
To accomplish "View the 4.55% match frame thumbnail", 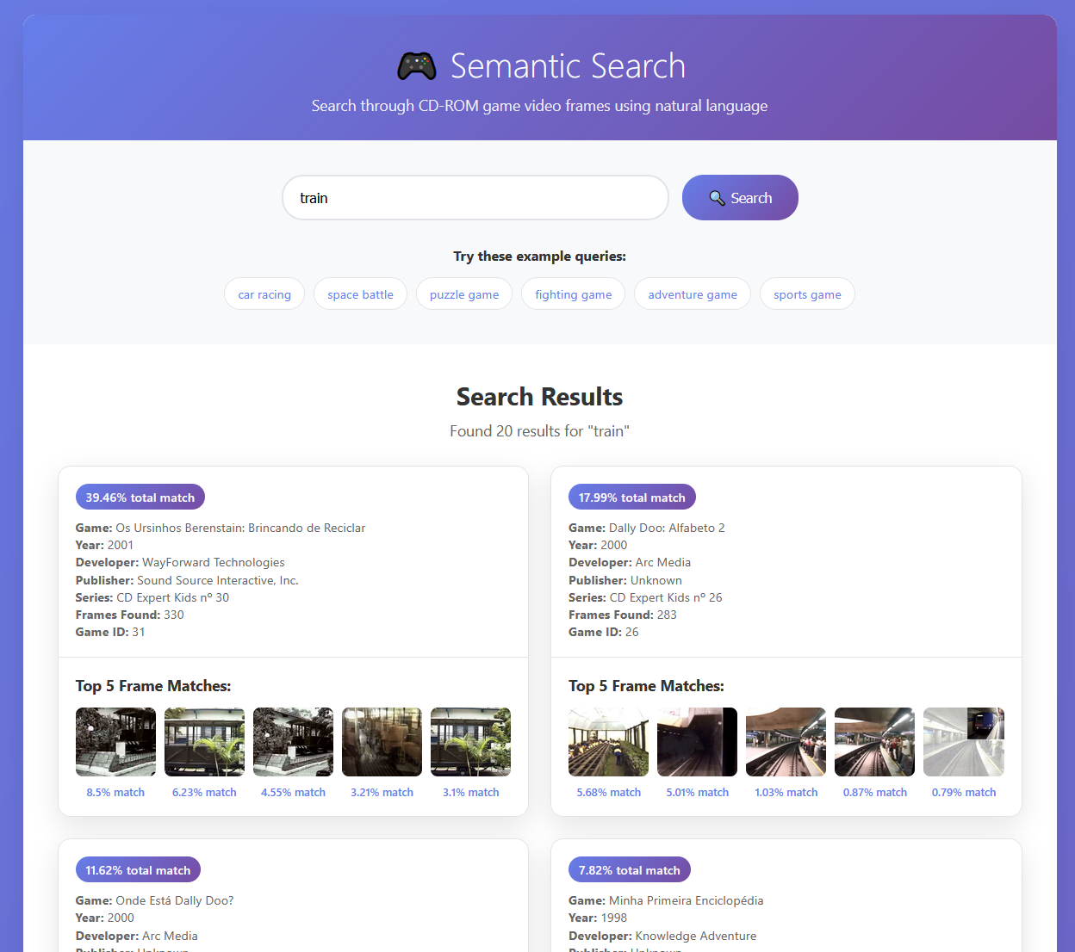I will [x=293, y=742].
